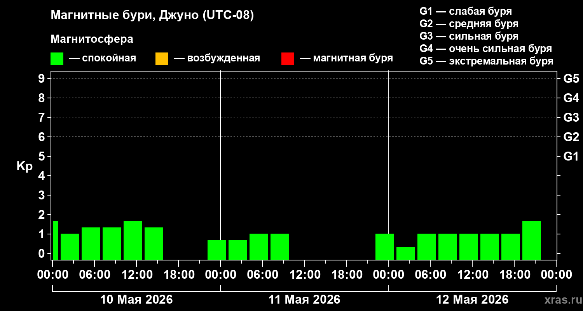Click 'G2 — средняя буря' legend line
Screen dimensions: 583x311
coord(469,24)
